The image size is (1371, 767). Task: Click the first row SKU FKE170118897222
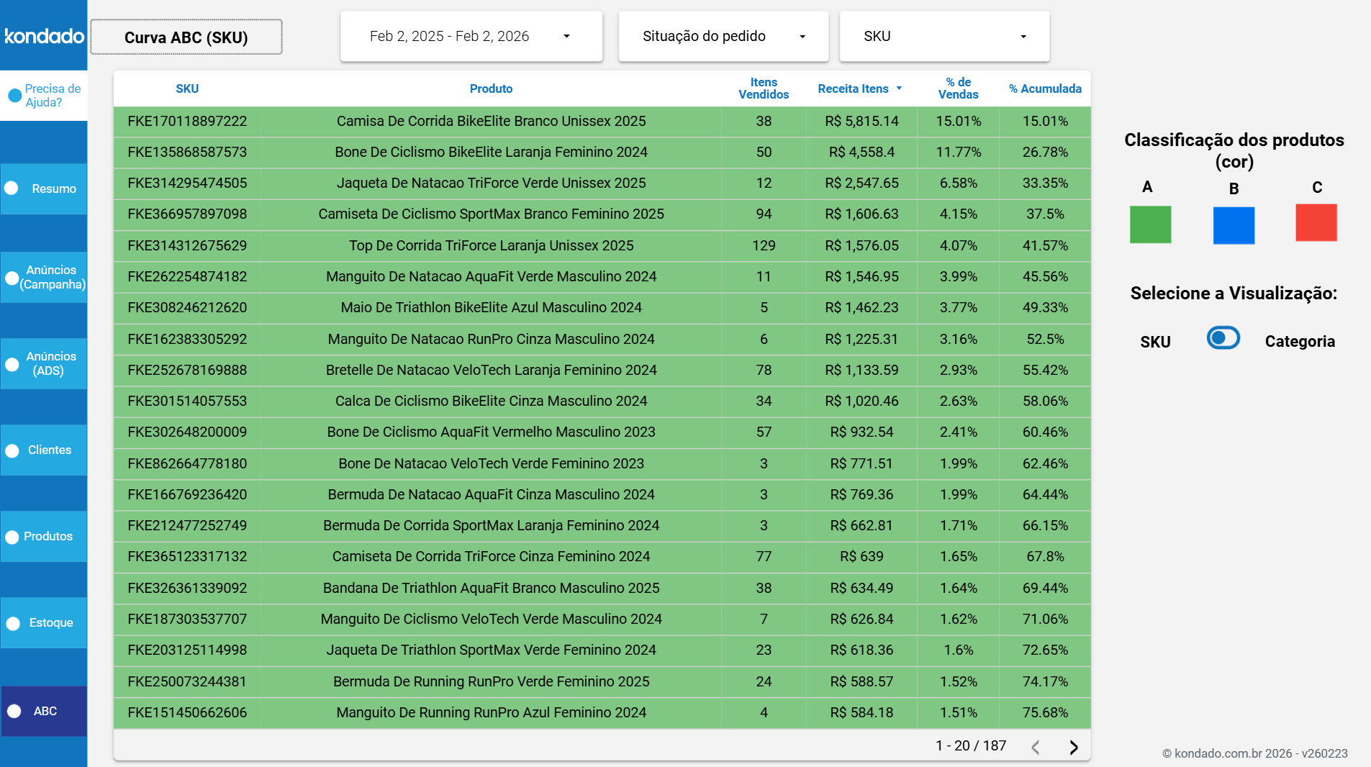pos(187,121)
